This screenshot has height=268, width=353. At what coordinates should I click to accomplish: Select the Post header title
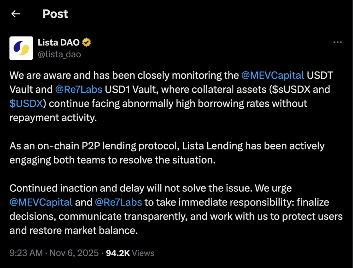55,14
